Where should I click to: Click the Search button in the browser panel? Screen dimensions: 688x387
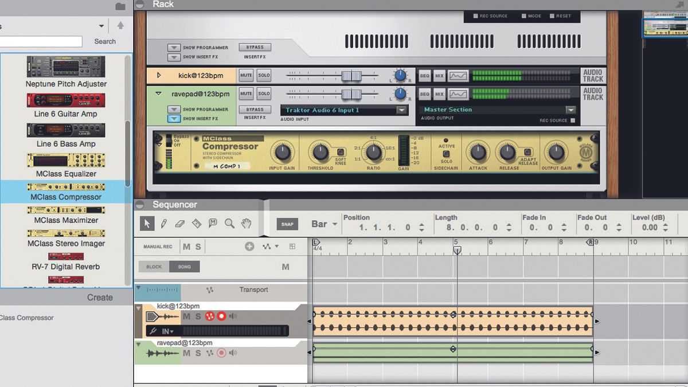104,41
